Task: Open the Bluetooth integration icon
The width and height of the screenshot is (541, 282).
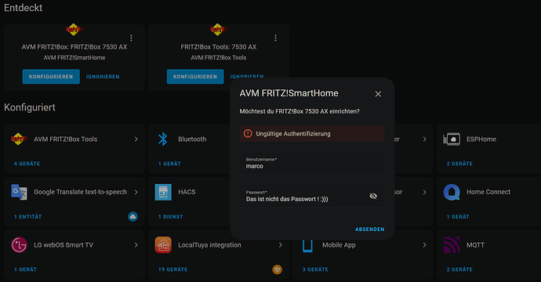Action: pos(162,139)
